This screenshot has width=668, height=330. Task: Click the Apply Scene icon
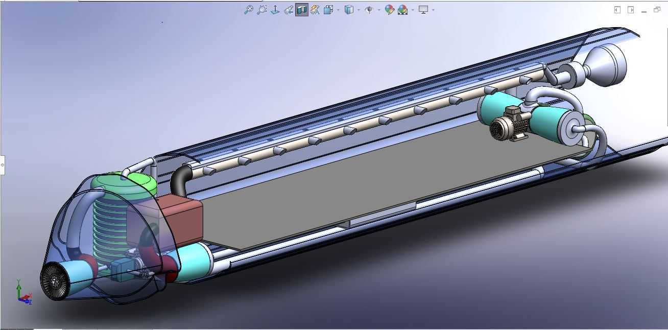click(403, 10)
